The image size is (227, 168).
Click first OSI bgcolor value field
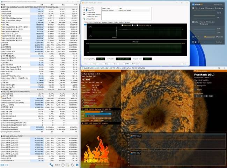[x=197, y=96]
